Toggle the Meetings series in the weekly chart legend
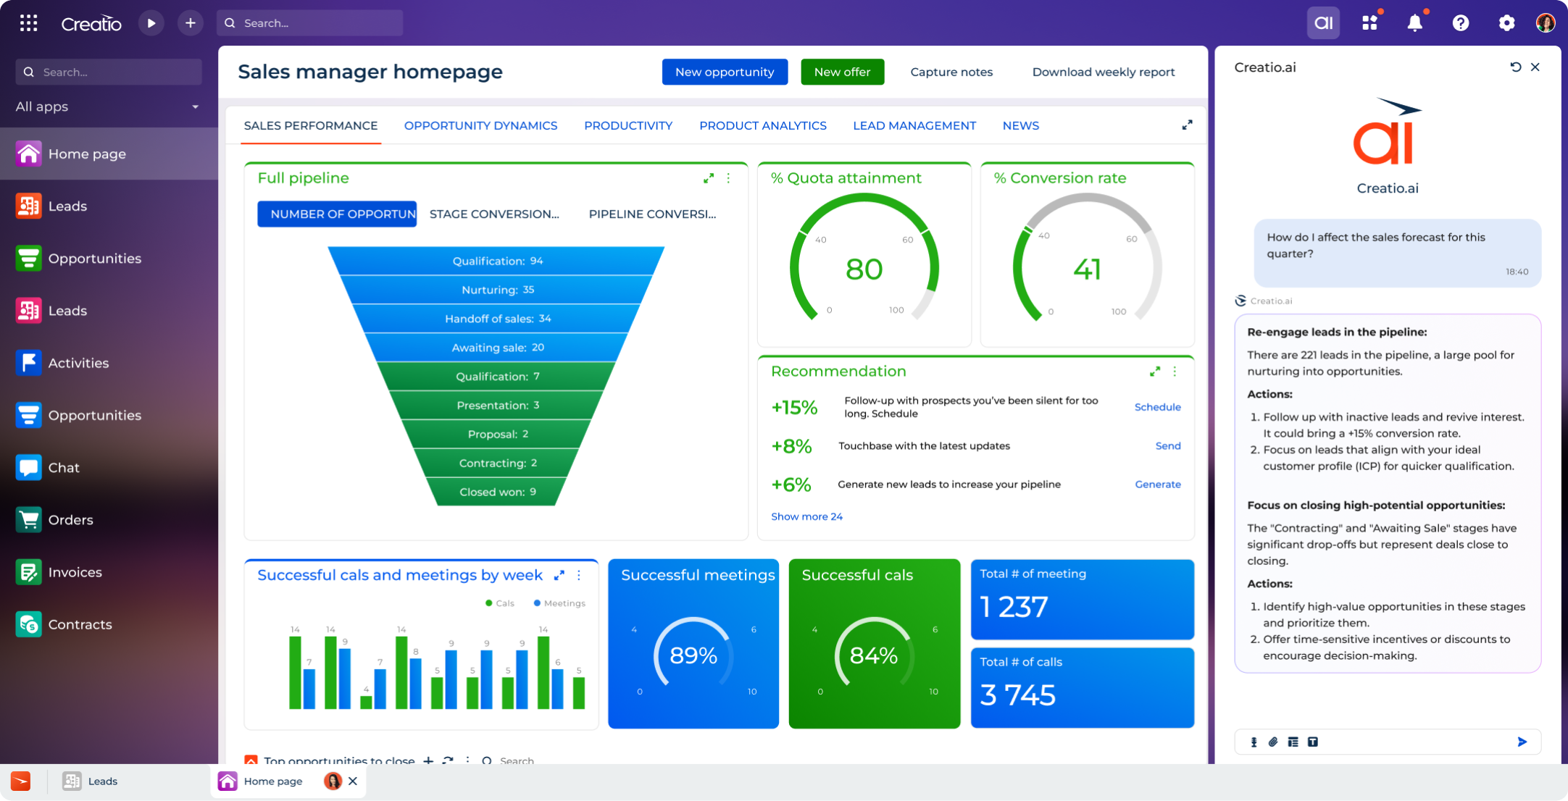This screenshot has height=801, width=1568. [559, 603]
